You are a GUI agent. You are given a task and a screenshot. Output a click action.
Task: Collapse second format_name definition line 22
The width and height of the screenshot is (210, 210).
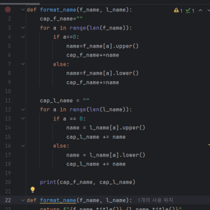[23, 200]
